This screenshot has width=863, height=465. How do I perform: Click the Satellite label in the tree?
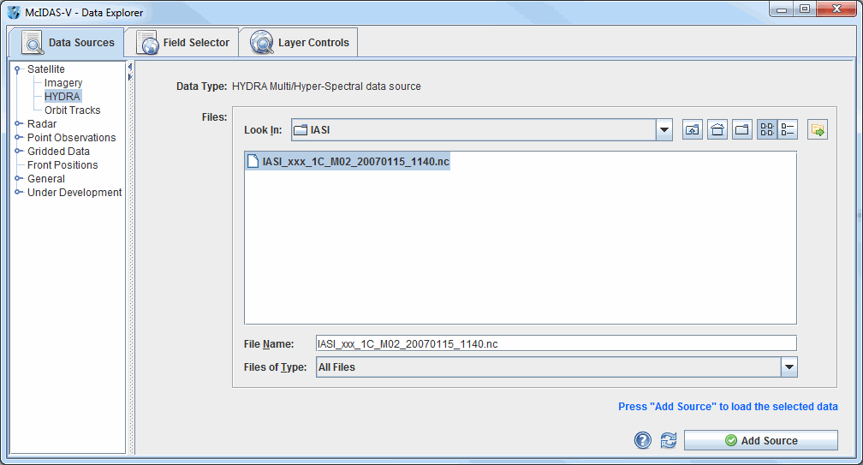[46, 69]
